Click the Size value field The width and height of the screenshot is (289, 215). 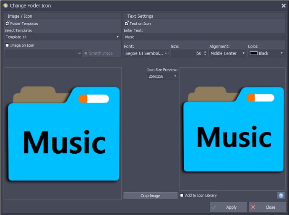pyautogui.click(x=187, y=53)
